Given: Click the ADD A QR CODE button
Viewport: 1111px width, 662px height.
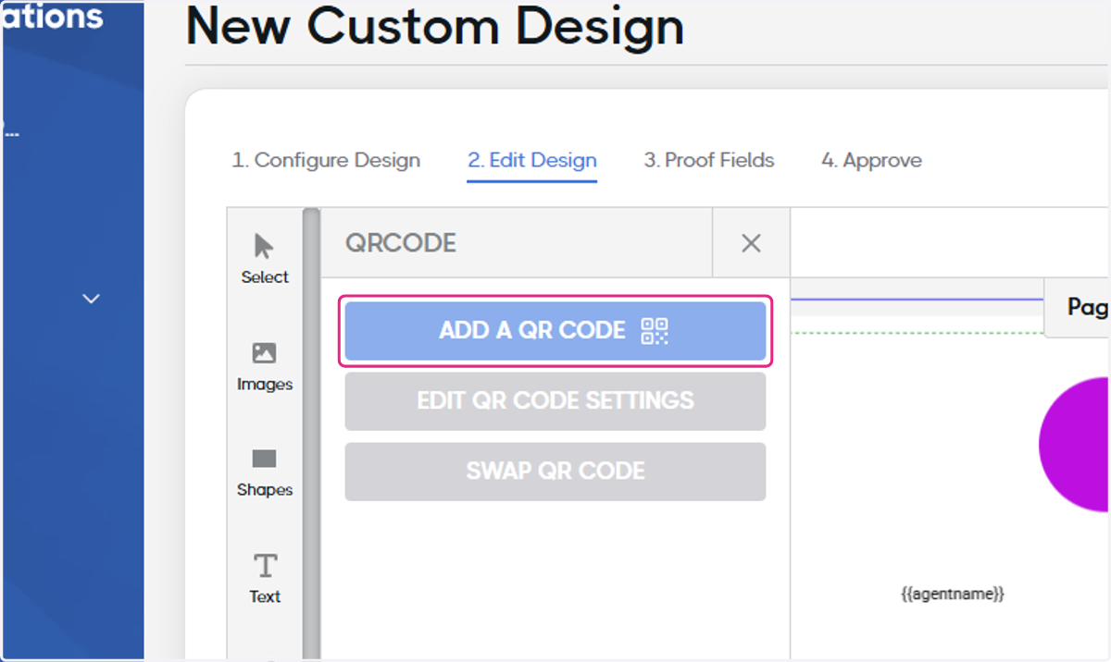Looking at the screenshot, I should [555, 331].
